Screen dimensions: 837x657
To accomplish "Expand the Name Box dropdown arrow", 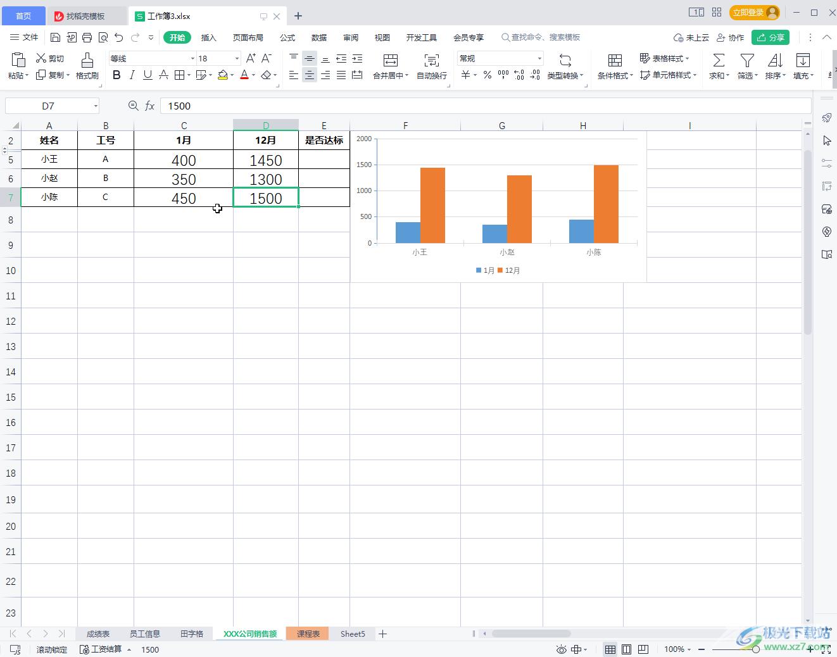I will 96,106.
